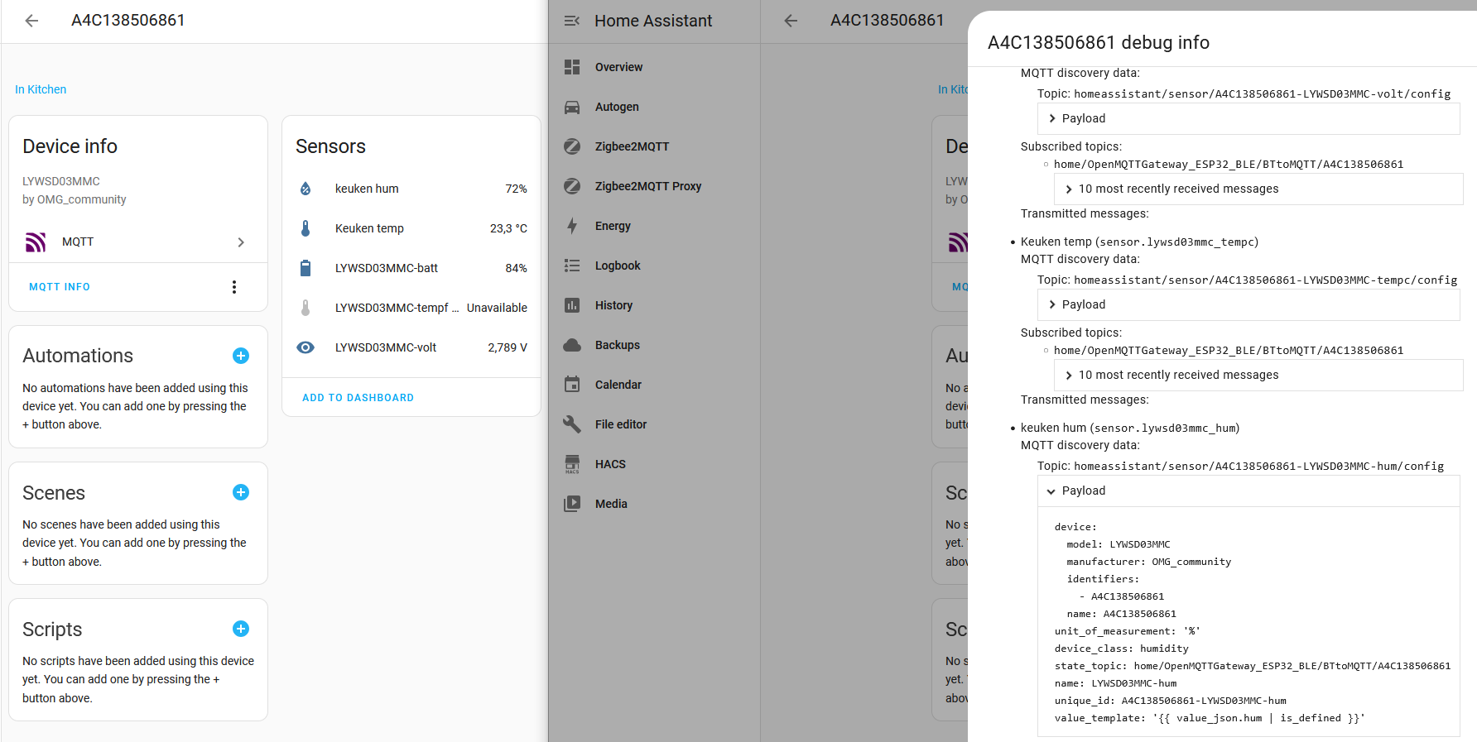
Task: Click the Energy lightning bolt icon
Action: (572, 226)
